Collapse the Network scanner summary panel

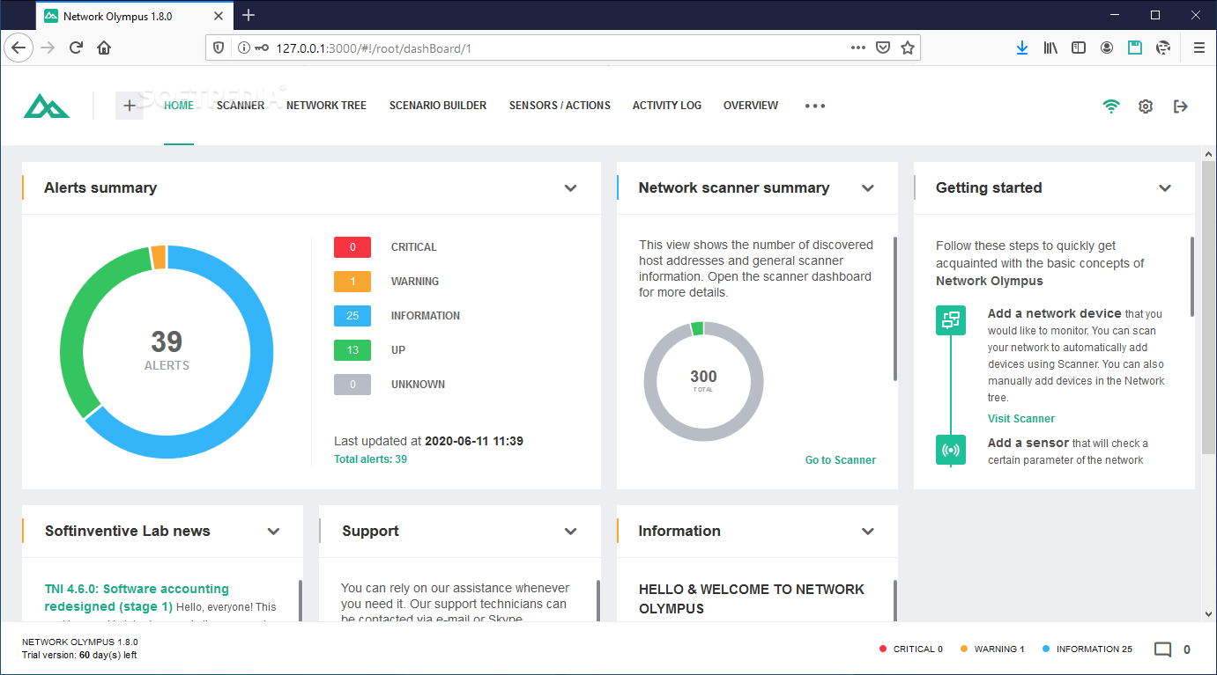(868, 187)
